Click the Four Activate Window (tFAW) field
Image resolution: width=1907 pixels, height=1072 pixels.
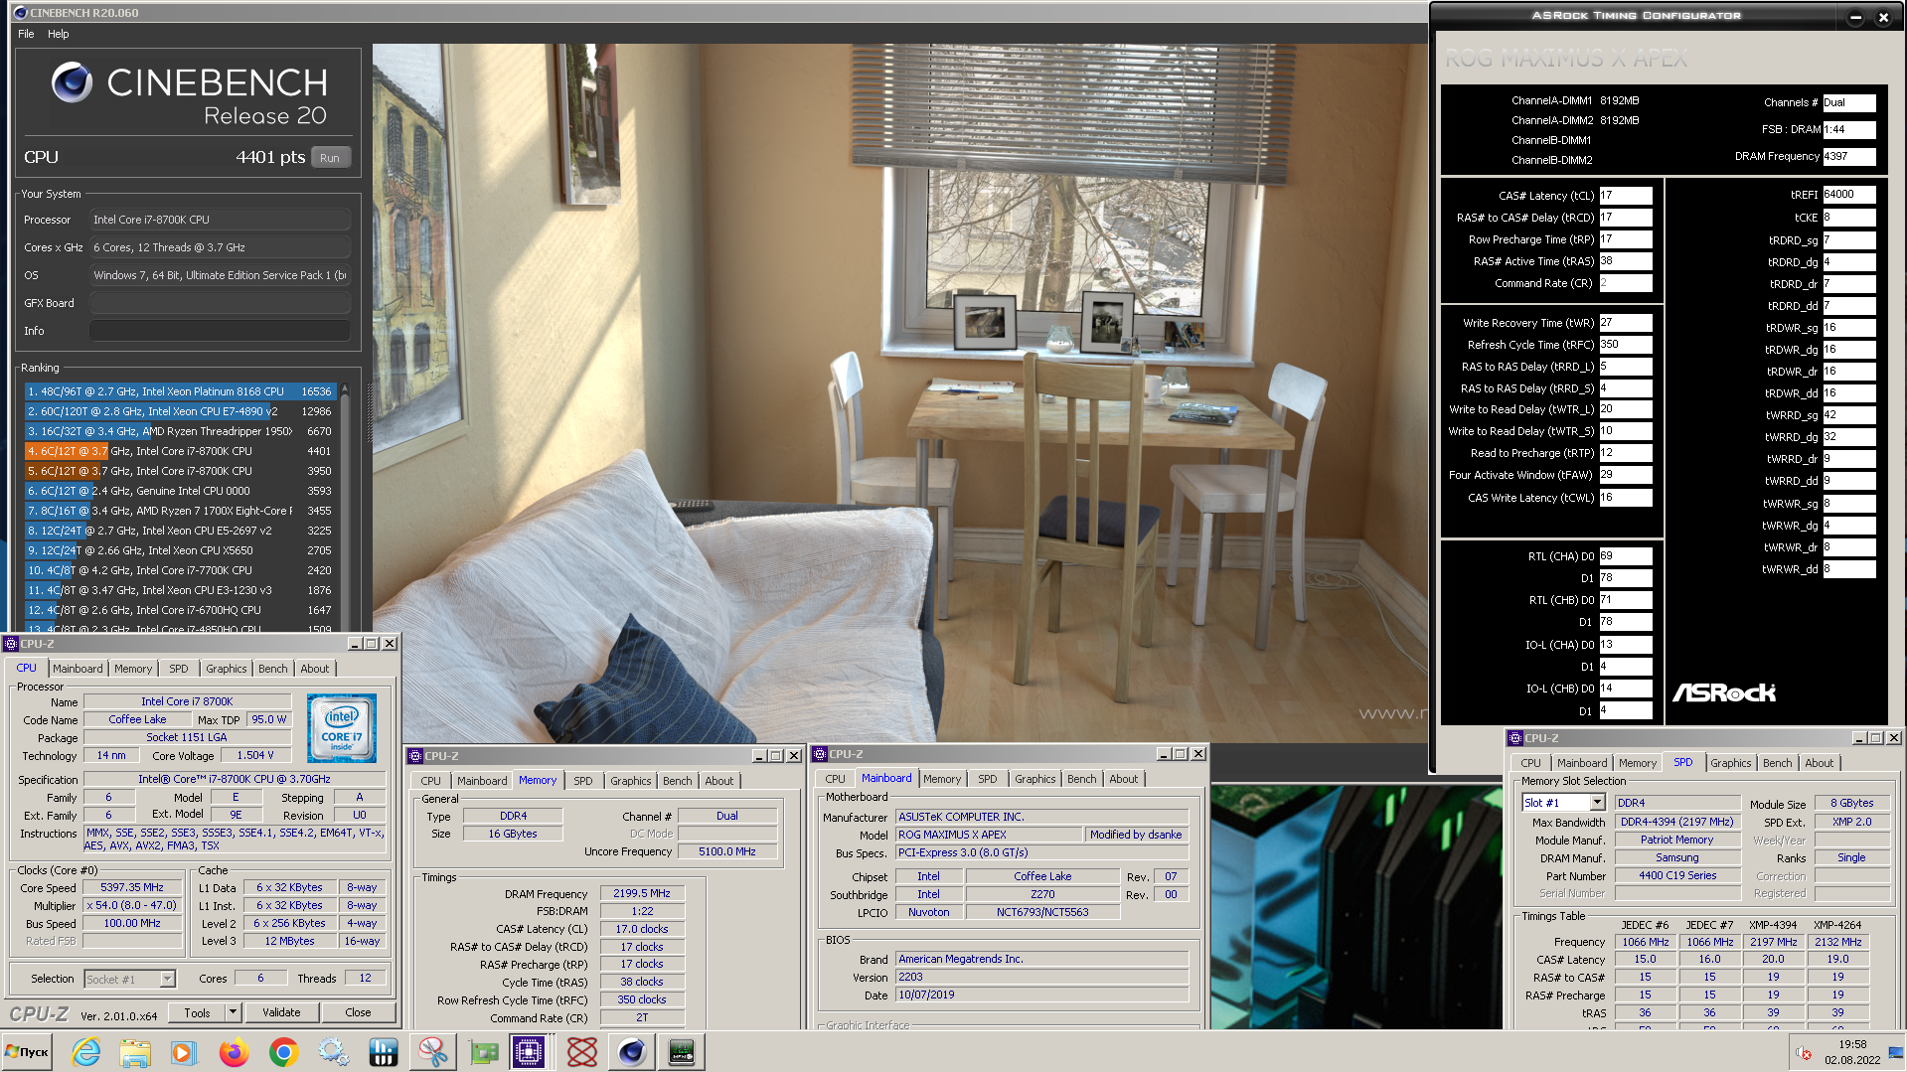1626,475
